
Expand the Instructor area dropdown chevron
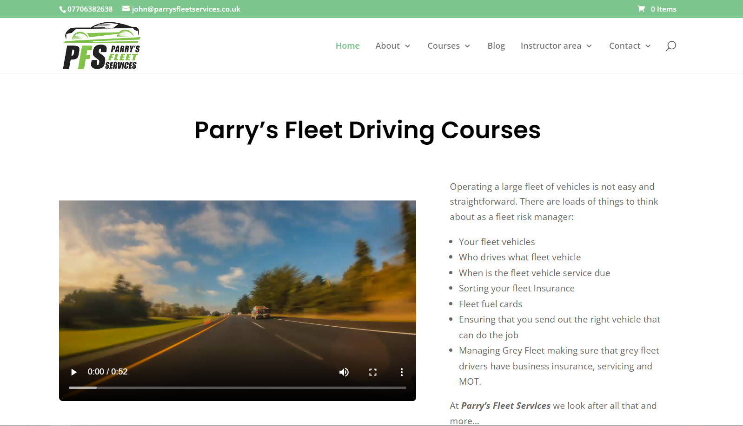point(589,46)
